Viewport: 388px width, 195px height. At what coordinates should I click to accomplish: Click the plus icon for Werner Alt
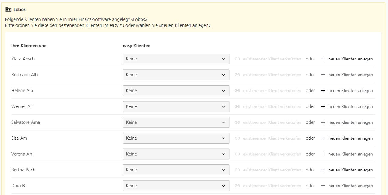(x=323, y=106)
